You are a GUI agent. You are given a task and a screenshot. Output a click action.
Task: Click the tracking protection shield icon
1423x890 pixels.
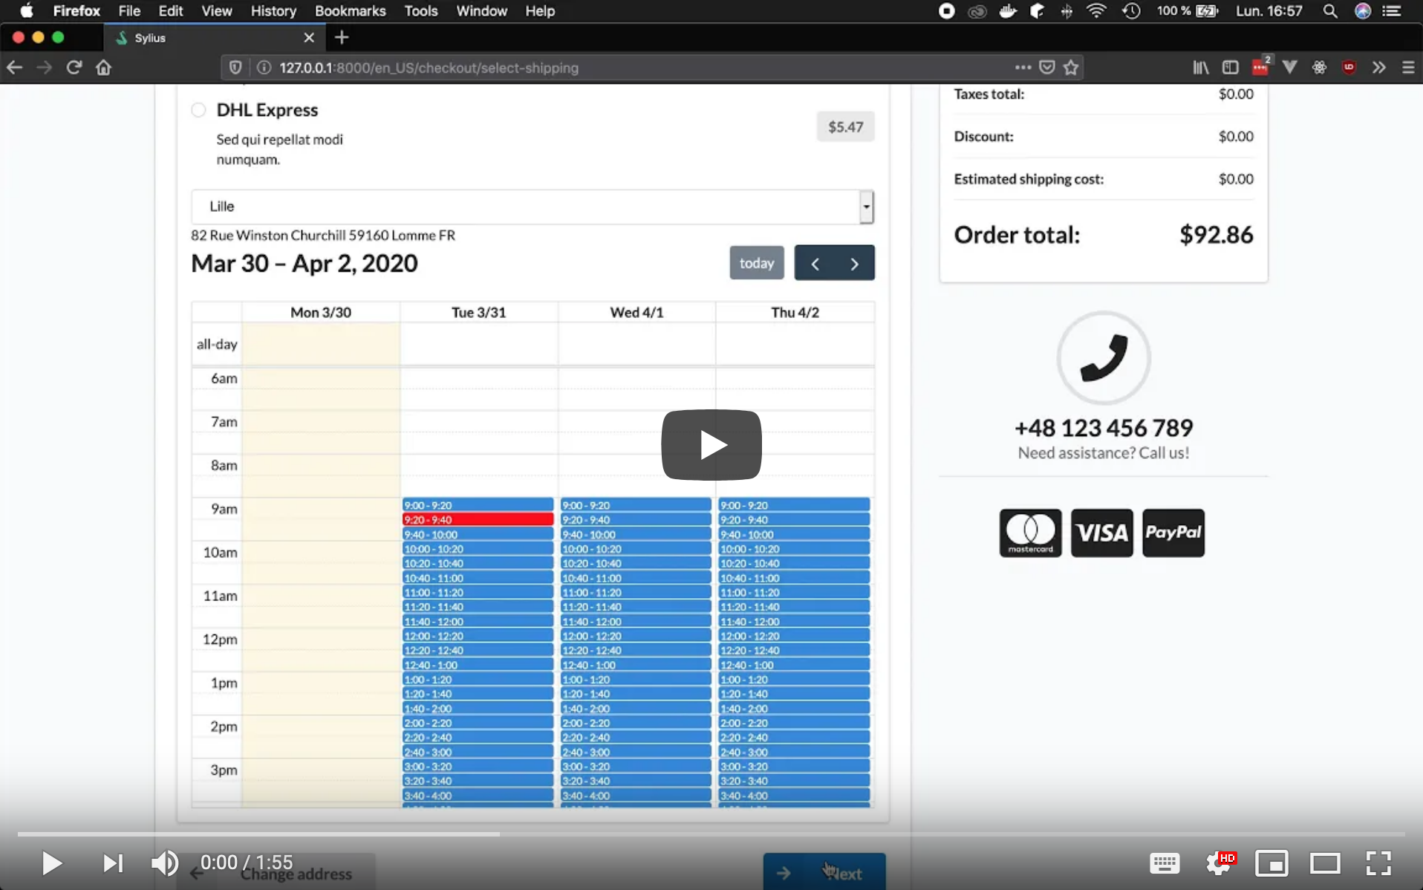tap(235, 67)
